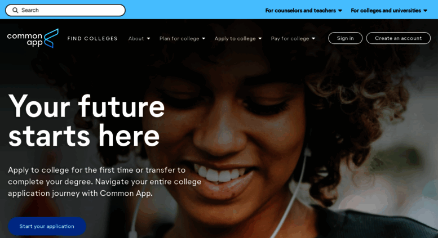Click the Your future starts here heading
438x238 pixels.
(x=87, y=121)
